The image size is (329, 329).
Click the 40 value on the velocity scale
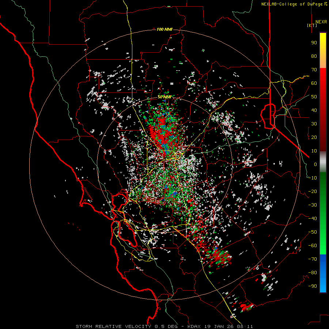314,110
